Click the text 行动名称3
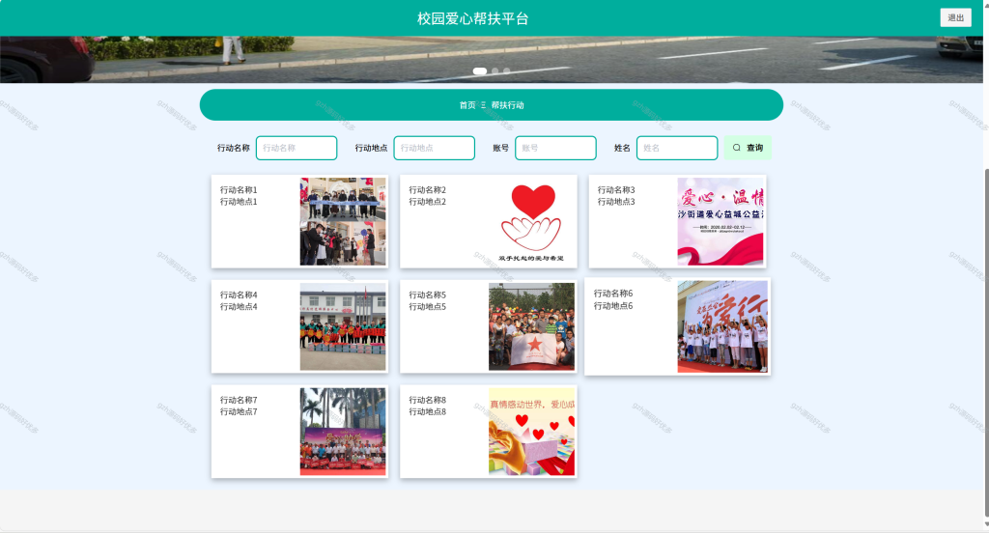This screenshot has height=533, width=989. tap(616, 190)
